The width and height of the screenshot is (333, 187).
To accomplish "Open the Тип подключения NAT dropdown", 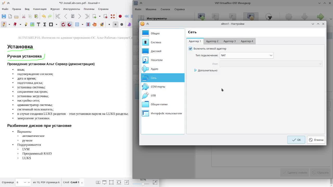I will tap(246, 55).
